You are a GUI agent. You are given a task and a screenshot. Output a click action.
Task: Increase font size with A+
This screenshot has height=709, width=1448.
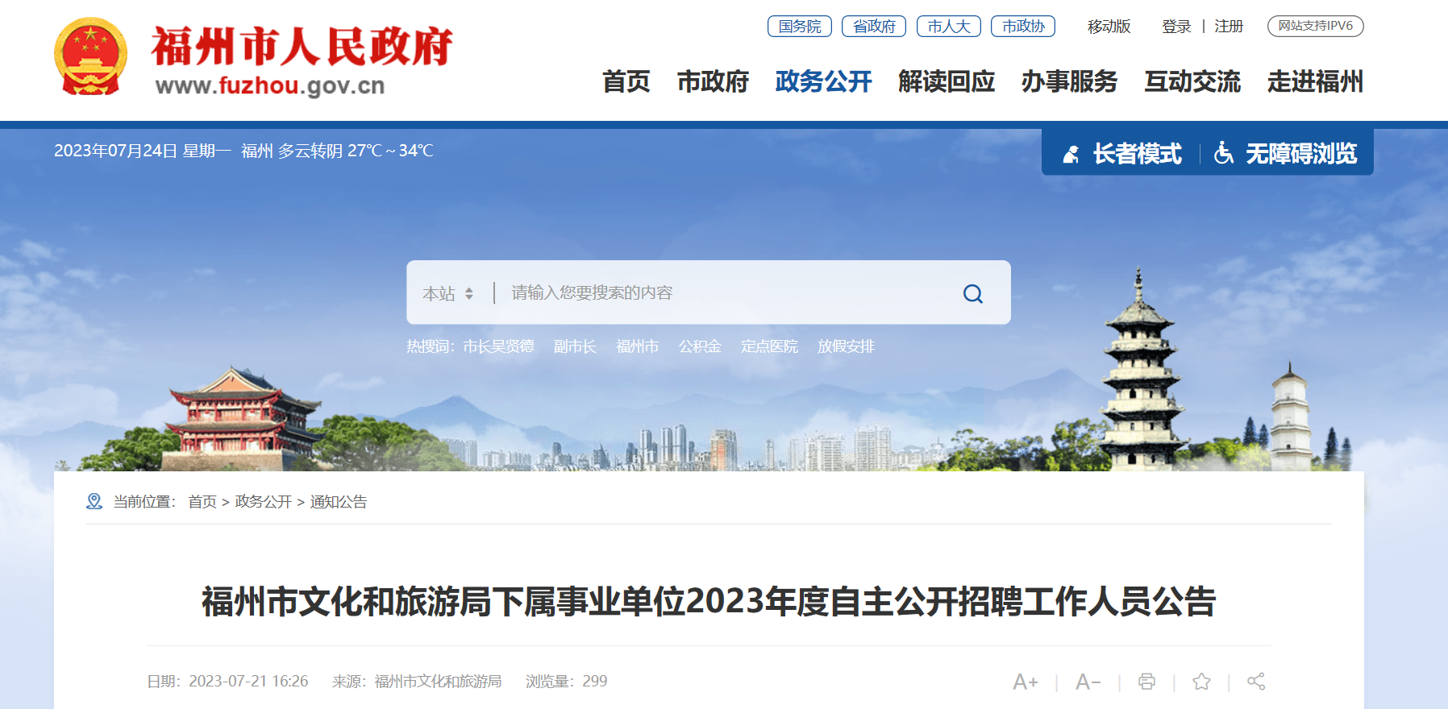point(1026,682)
